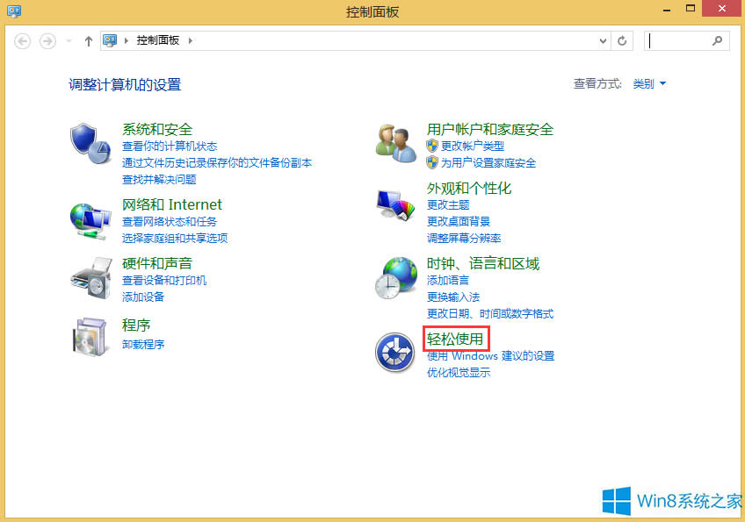Screen dimensions: 745x522
Task: Open the address bar history dropdown
Action: tap(603, 40)
